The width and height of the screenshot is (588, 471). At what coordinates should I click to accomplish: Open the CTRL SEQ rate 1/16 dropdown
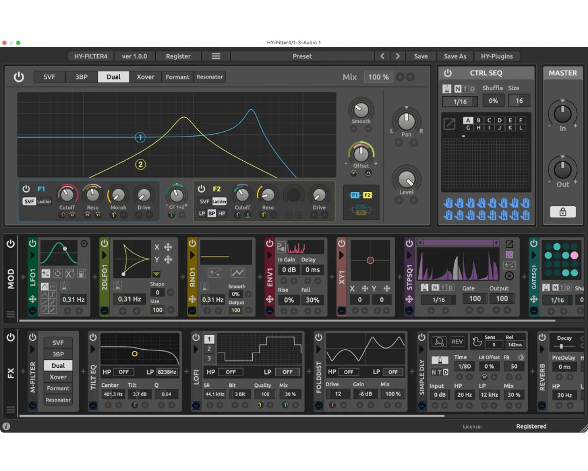[460, 101]
